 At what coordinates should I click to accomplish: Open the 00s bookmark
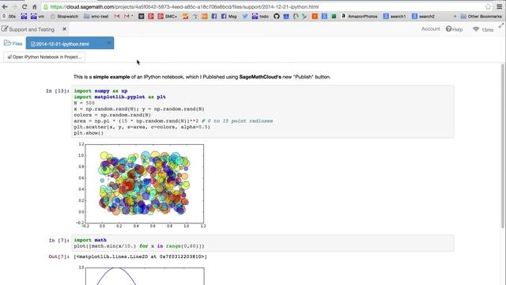pos(9,16)
